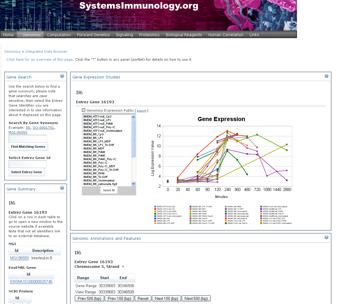Select BMDM_Bl6_Poly-IC_Tri-DAP in the dataset list
The height and width of the screenshot is (304, 338).
pos(107,170)
